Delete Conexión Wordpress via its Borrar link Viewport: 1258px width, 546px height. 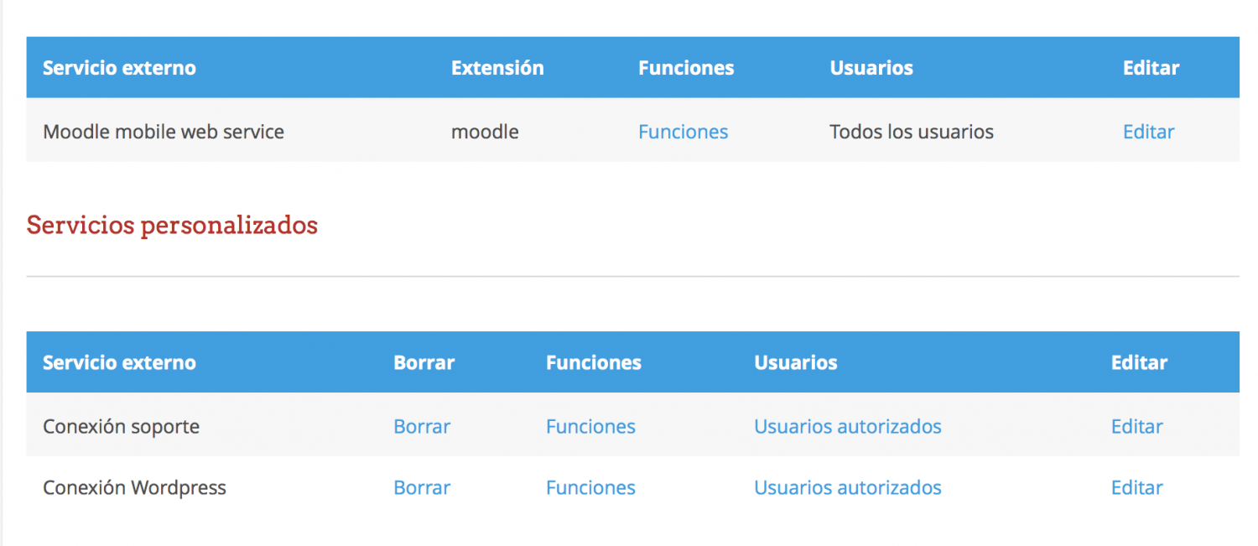422,487
